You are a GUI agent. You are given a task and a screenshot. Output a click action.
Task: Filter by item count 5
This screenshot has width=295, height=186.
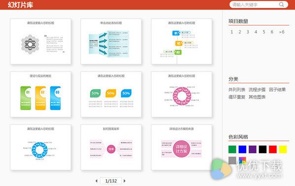pyautogui.click(x=264, y=32)
